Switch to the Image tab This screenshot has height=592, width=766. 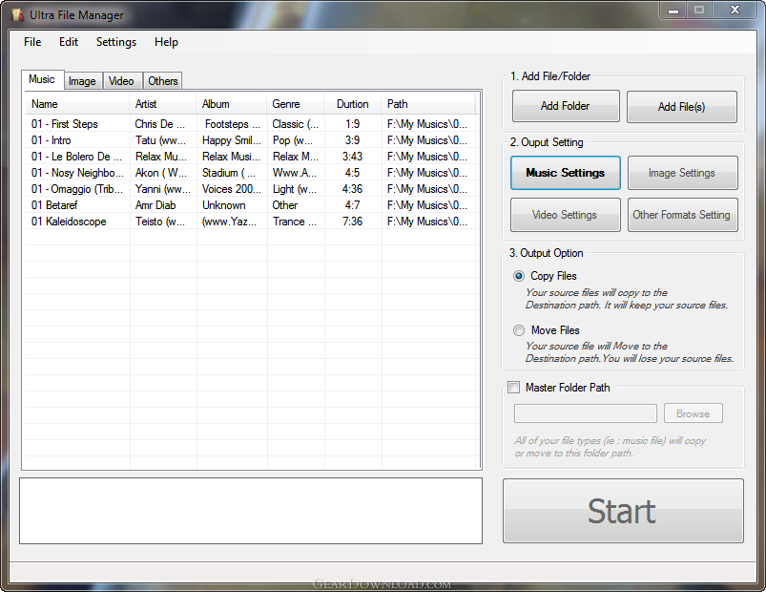pyautogui.click(x=83, y=81)
